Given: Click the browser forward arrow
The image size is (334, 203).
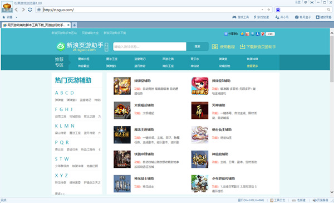Looking at the screenshot, I should click(23, 10).
